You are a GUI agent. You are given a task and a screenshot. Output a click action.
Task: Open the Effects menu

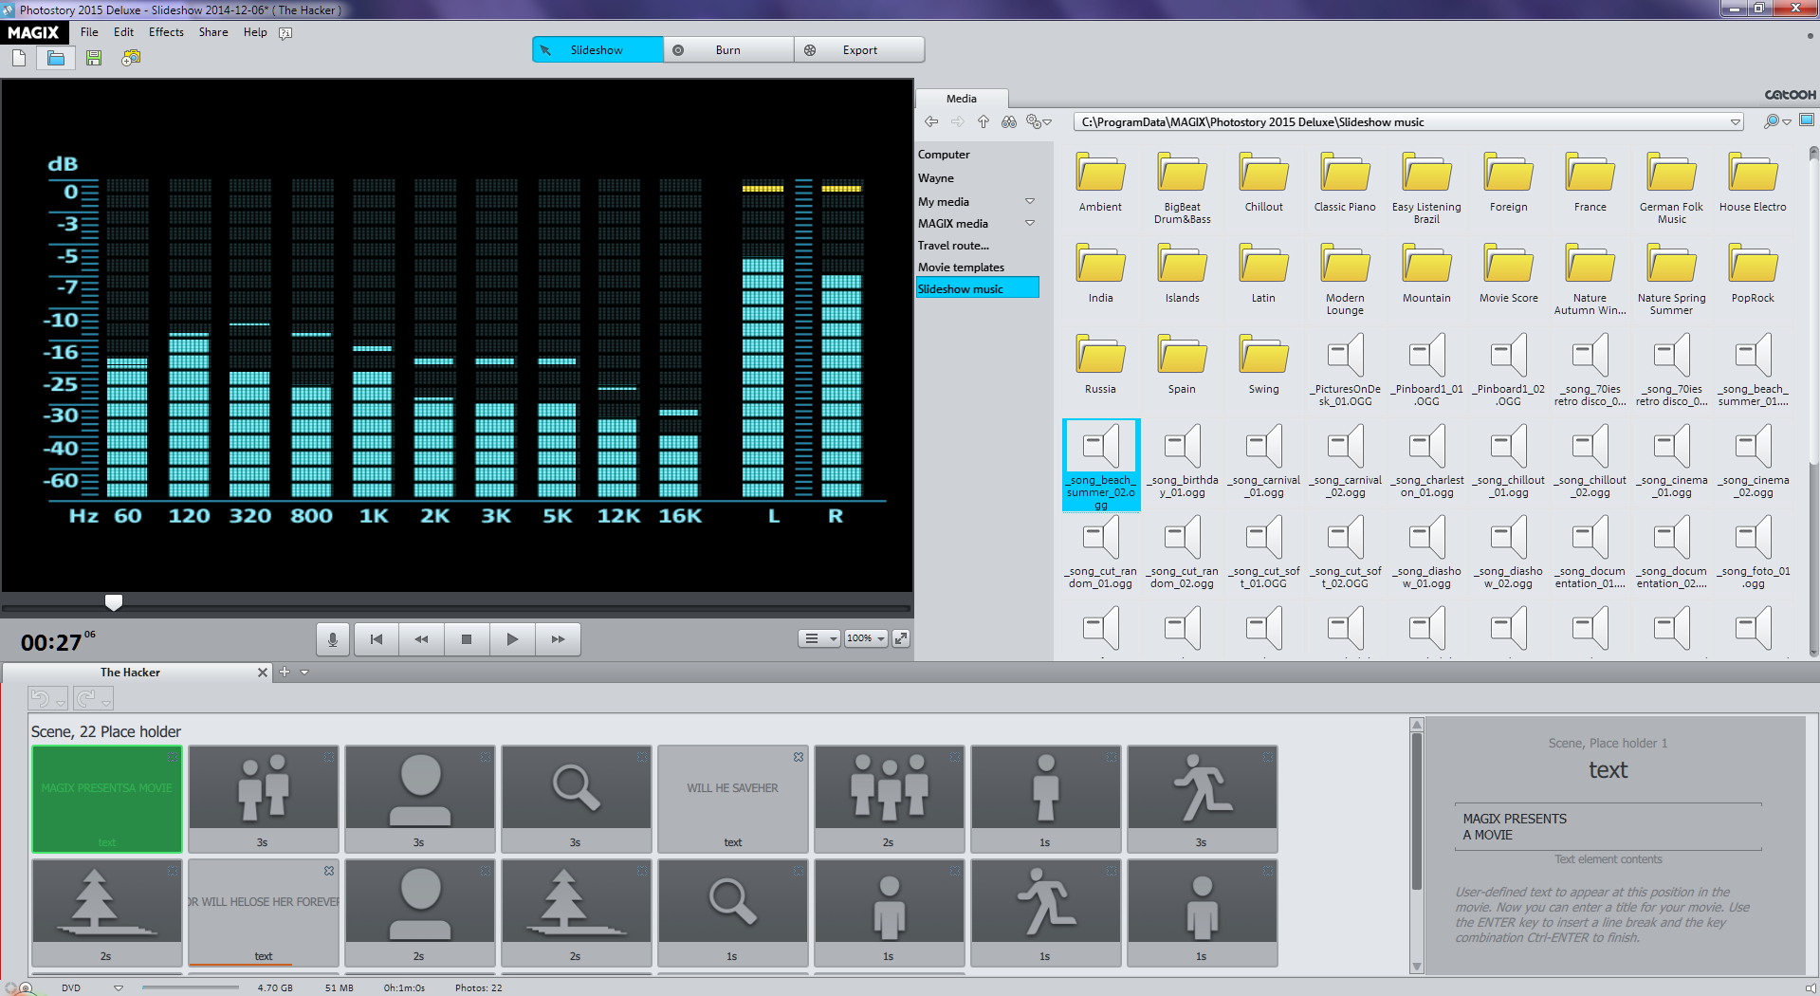click(166, 32)
